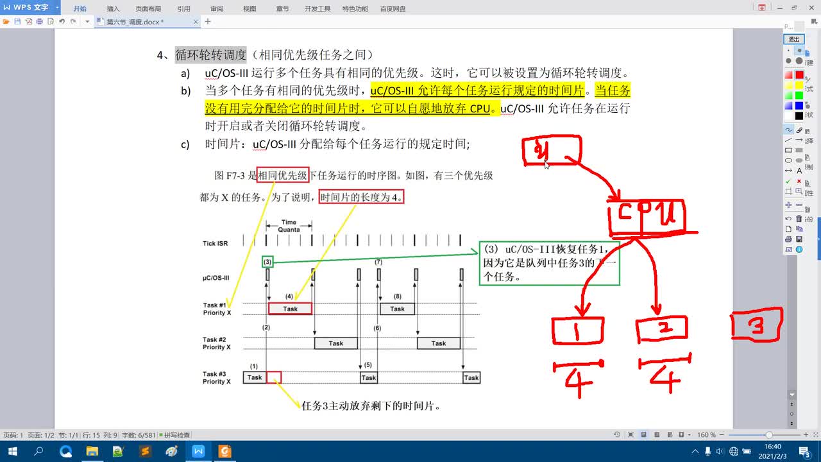Open the 引用 ribbon tab
Viewport: 821px width, 462px height.
183,9
